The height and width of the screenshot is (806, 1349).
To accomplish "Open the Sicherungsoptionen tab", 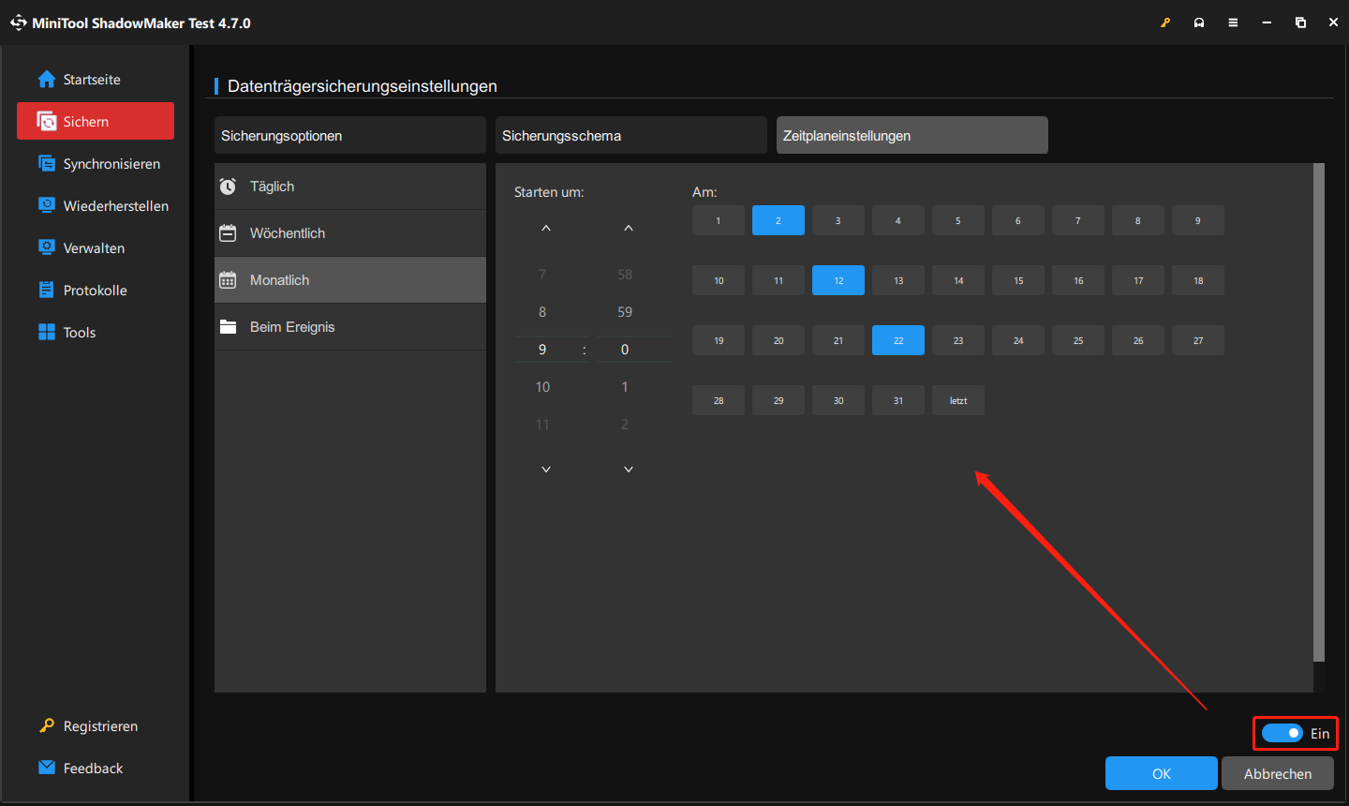I will click(x=350, y=135).
